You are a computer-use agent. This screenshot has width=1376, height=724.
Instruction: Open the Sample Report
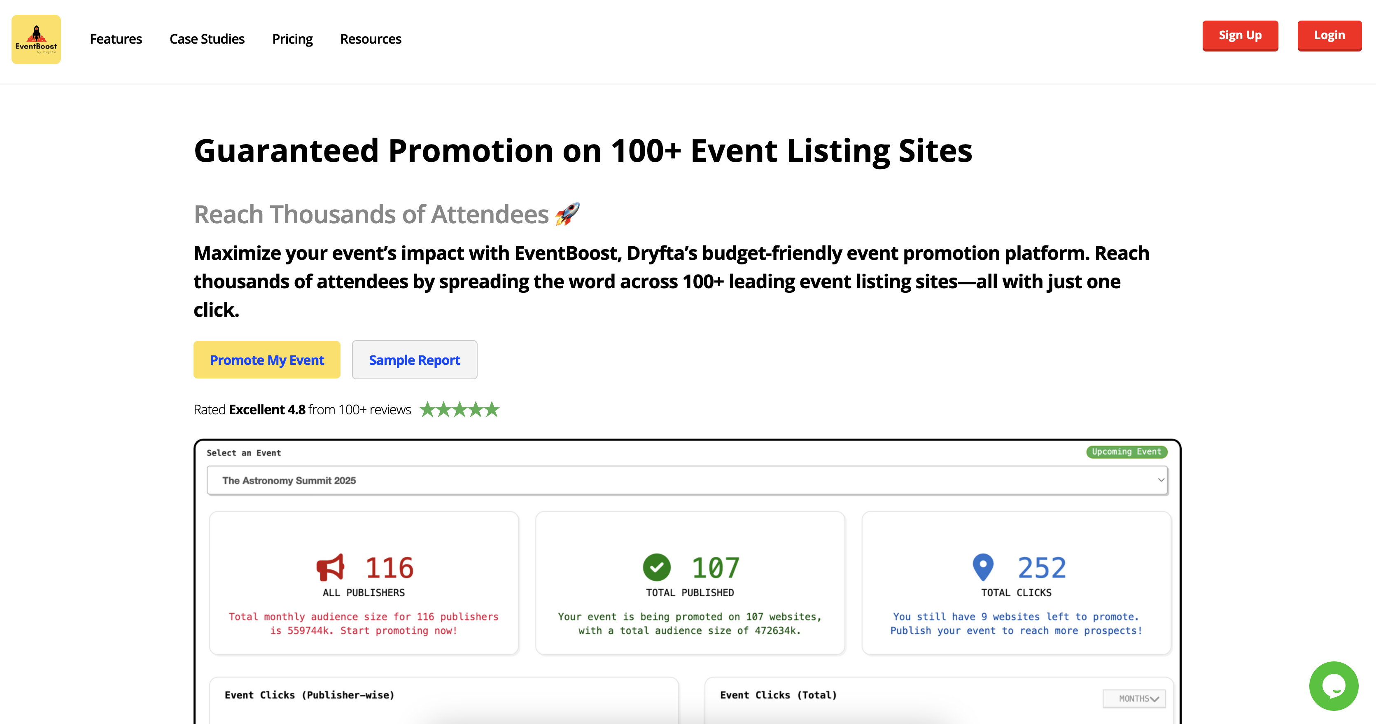pos(414,359)
